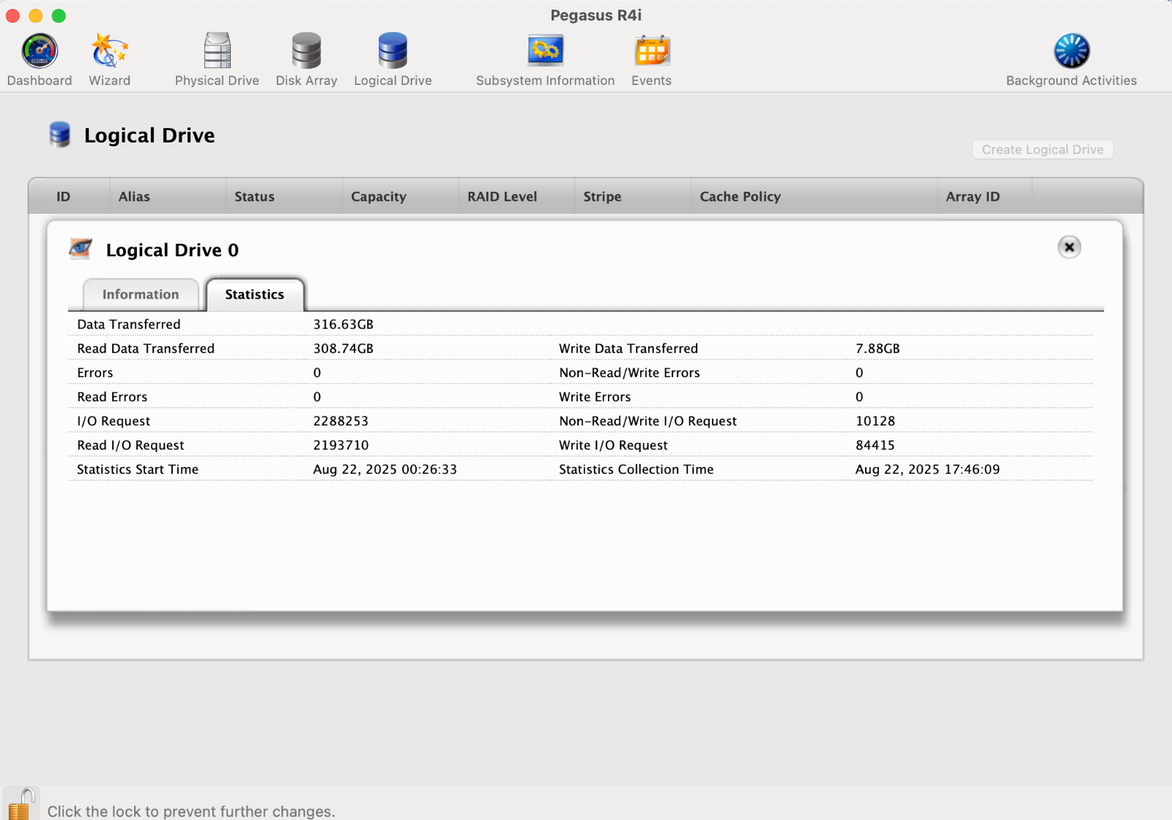Click Statistics Start Time value Aug 22 00:26:33
Viewport: 1172px width, 820px height.
(385, 469)
